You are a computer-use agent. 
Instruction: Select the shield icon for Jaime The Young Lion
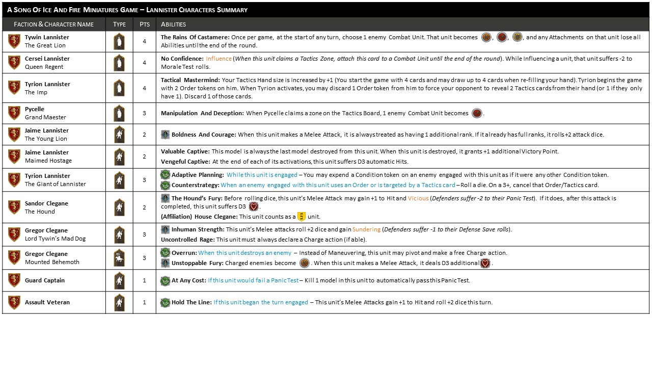tap(14, 135)
